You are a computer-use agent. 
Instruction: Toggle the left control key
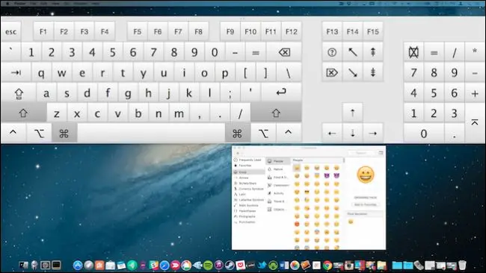coord(13,134)
